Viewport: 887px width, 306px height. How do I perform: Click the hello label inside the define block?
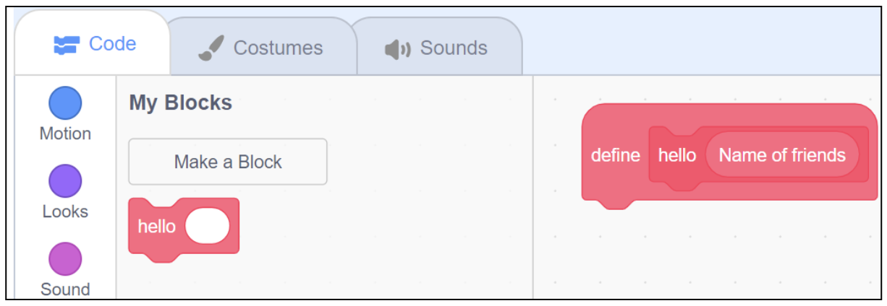click(x=676, y=155)
